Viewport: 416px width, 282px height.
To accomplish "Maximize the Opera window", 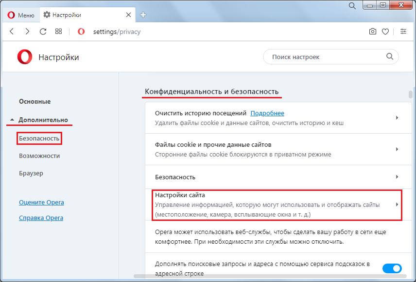I will tap(383, 5).
